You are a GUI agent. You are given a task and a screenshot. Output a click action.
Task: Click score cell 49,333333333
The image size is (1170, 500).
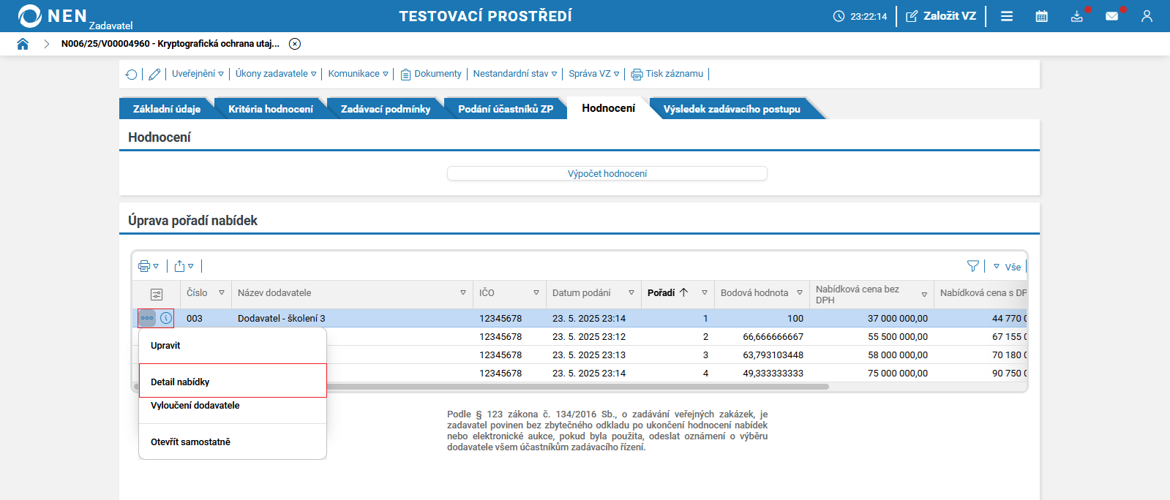tap(773, 374)
